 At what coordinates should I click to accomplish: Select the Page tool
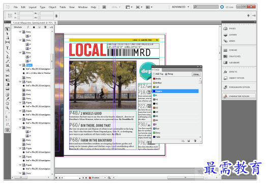coord(8,38)
